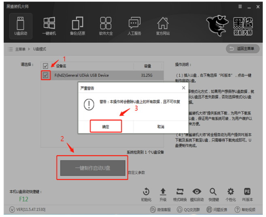266x217 pixels.
Task: Toggle the select-all checkbox beside 设备名
Action: (x=46, y=66)
